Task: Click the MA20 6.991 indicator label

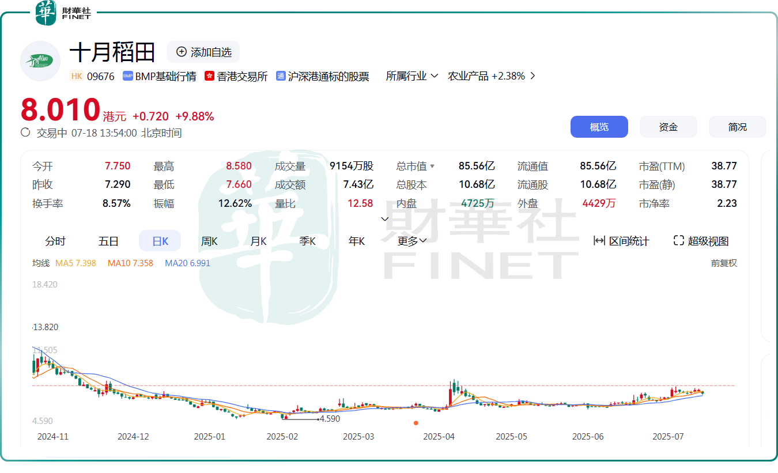Action: pos(188,263)
